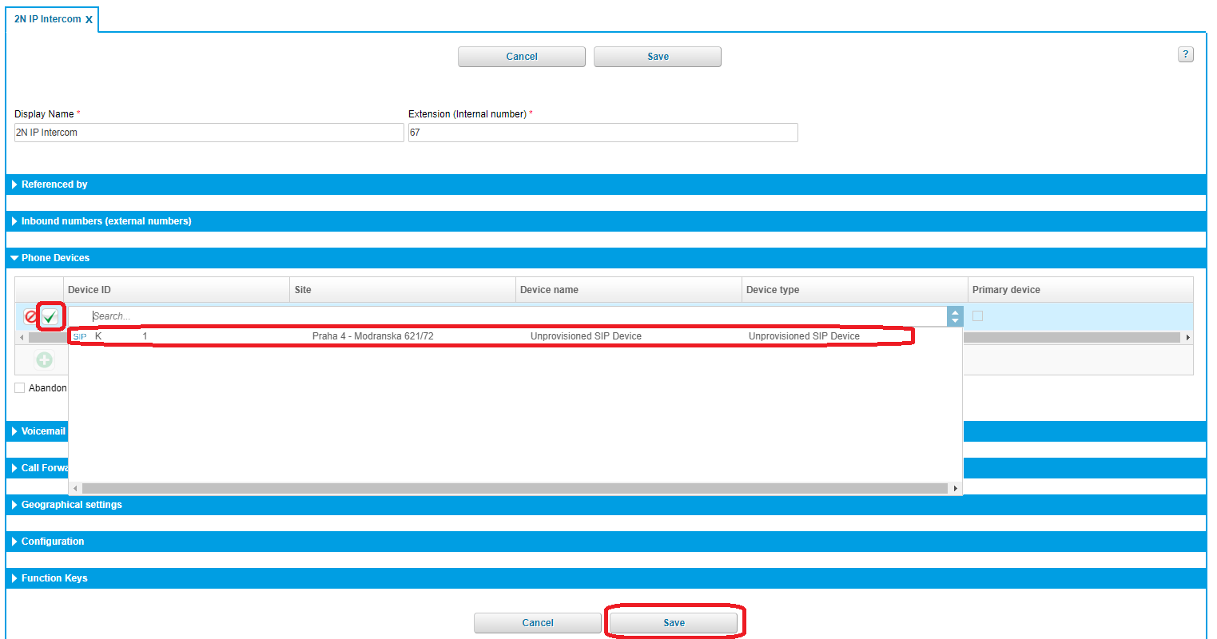Viewport: 1217px width, 639px height.
Task: Click the device Search input field
Action: point(511,316)
